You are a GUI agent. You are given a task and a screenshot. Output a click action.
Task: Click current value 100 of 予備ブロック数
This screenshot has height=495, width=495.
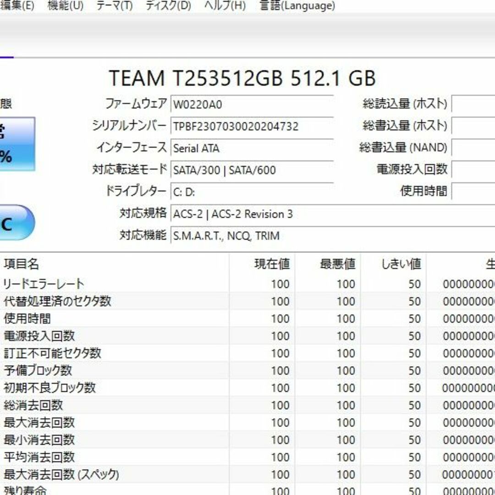[x=280, y=371]
